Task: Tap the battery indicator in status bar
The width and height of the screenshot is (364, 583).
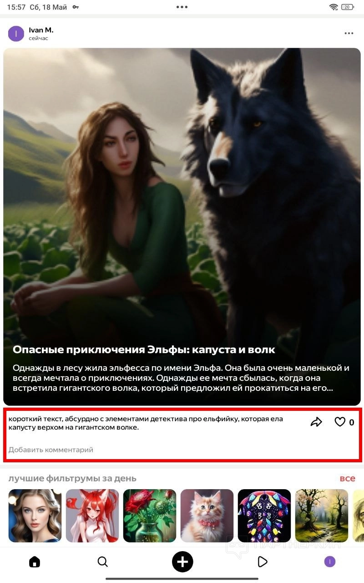Action: [348, 7]
